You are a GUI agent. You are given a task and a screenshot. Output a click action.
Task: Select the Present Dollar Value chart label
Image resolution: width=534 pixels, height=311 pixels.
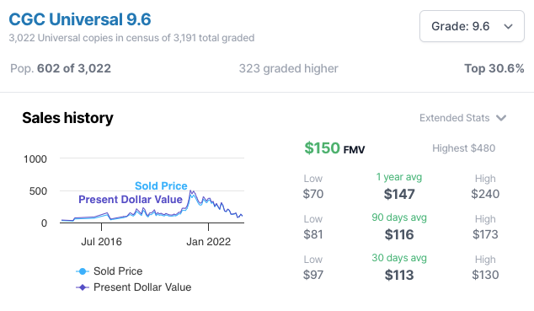coord(131,199)
